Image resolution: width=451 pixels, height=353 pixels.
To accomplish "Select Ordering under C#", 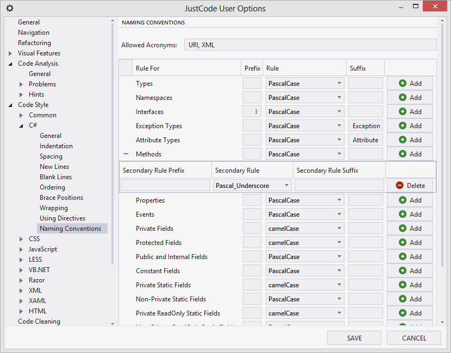I will [x=52, y=187].
